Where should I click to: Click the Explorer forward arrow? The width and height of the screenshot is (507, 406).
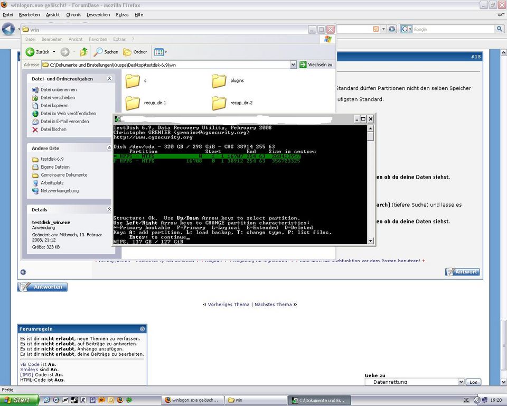[65, 52]
